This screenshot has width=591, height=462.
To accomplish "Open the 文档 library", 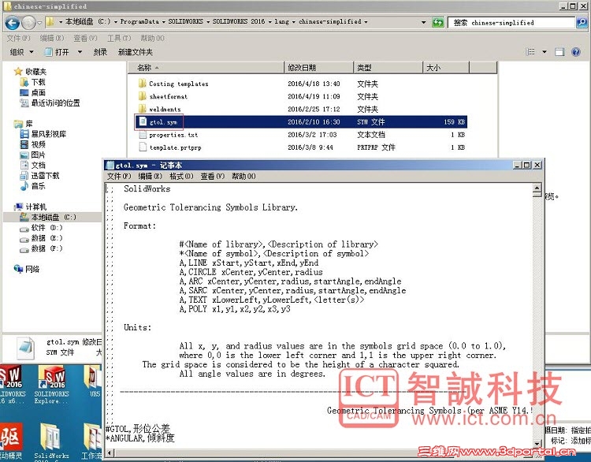I will click(33, 166).
